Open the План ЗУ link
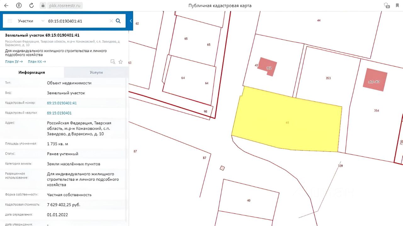403x226 pixels. coord(14,62)
